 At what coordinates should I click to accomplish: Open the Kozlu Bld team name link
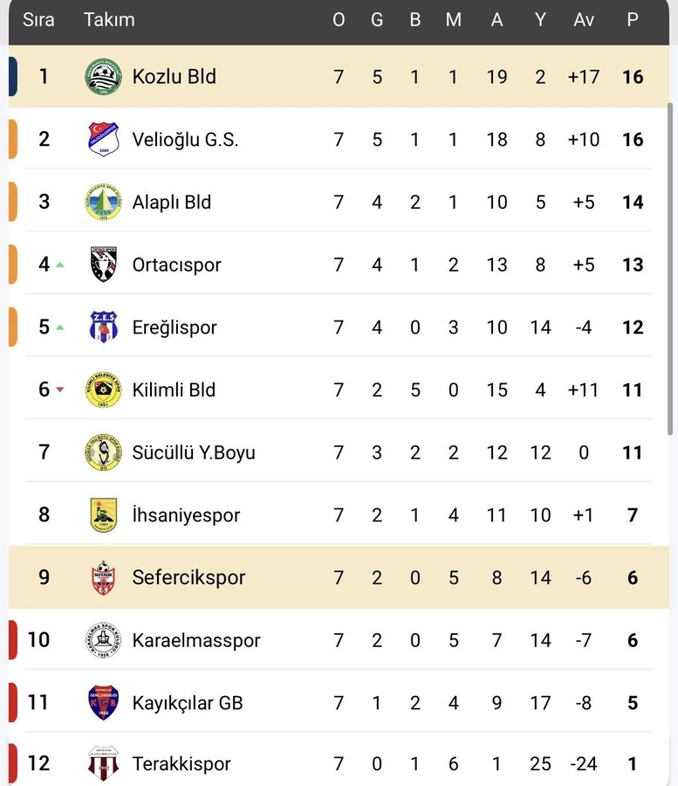tap(175, 77)
